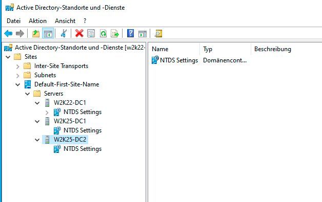
Task: Click the Find objects magnifier icon
Action: pyautogui.click(x=158, y=33)
